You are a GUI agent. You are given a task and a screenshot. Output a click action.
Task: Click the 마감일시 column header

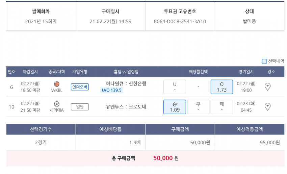(x=30, y=72)
